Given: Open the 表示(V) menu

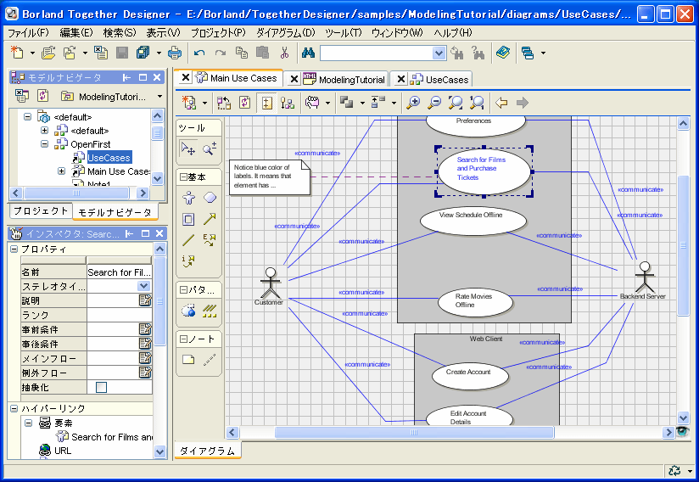Looking at the screenshot, I should pos(163,32).
